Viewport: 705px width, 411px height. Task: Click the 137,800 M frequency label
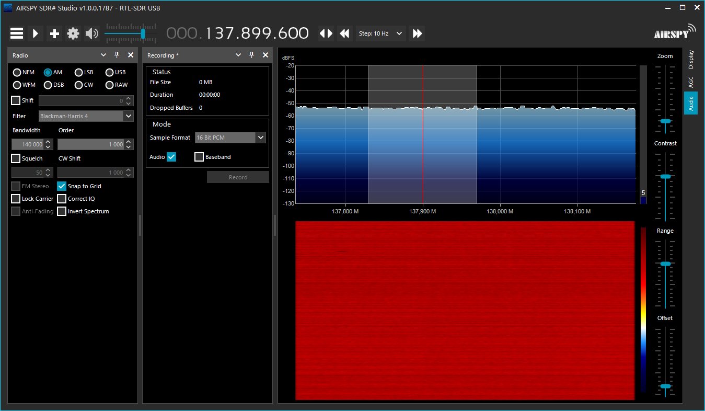click(x=345, y=212)
